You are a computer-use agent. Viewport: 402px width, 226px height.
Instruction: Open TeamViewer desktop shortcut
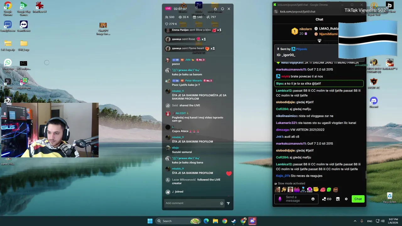tap(24, 26)
